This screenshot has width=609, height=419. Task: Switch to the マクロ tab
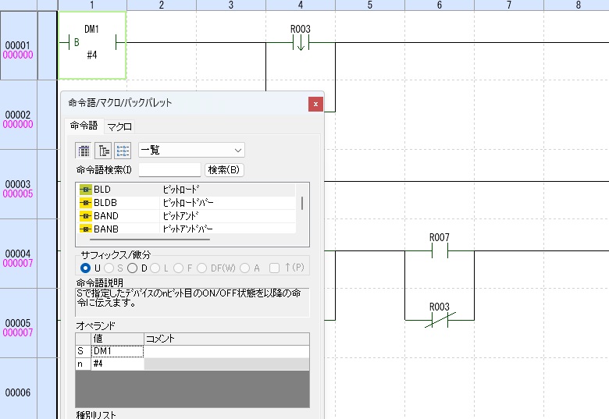click(119, 126)
